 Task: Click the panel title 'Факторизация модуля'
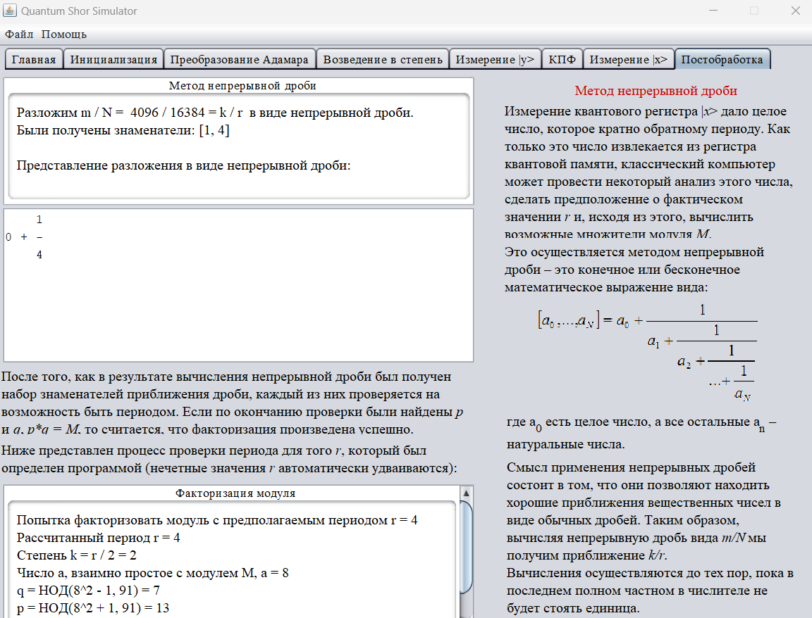235,493
